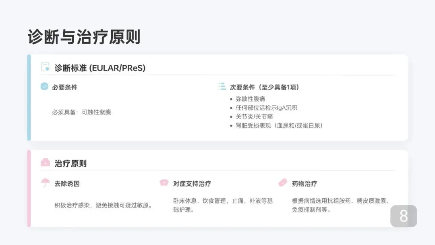Click the page number 8 badge

tap(404, 216)
